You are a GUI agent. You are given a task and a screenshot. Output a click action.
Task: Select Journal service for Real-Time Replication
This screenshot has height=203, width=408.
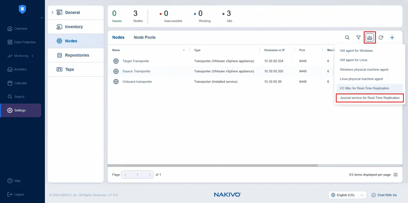(369, 98)
